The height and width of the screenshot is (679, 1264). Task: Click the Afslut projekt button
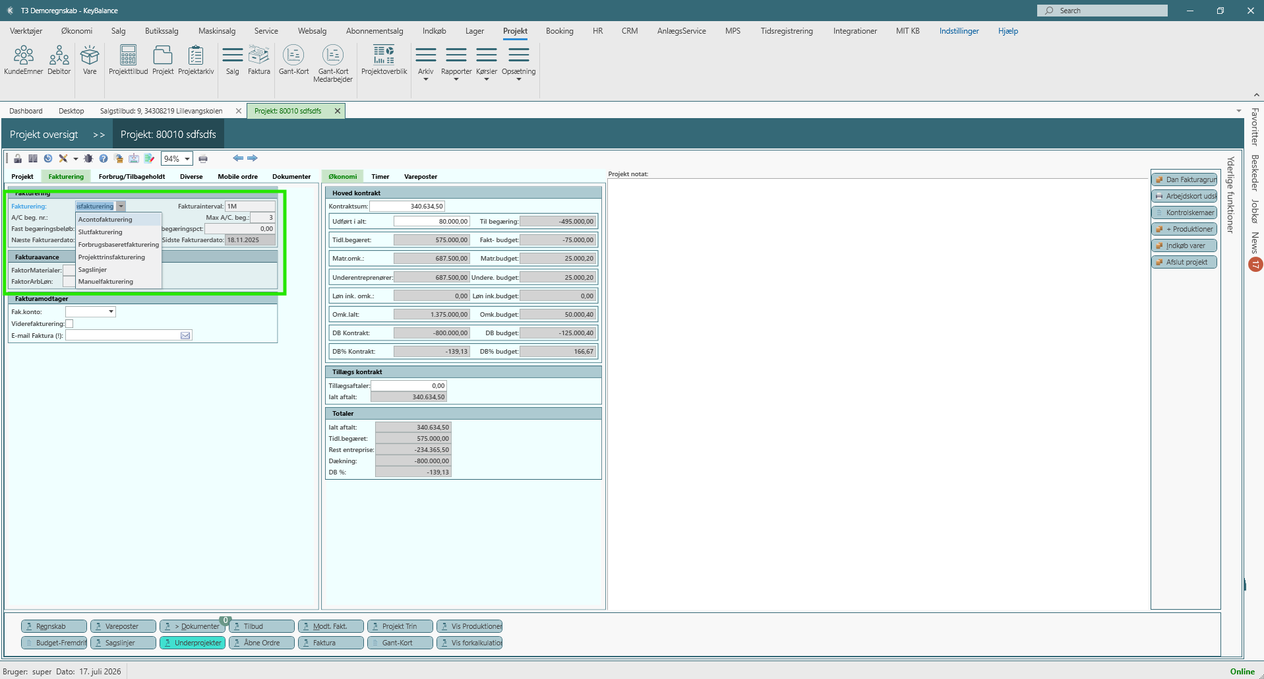1184,262
